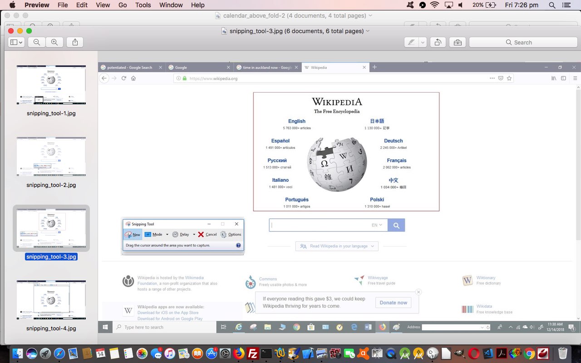Viewport: 581px width, 363px height.
Task: Open Finder from the Dock
Action: pos(18,353)
